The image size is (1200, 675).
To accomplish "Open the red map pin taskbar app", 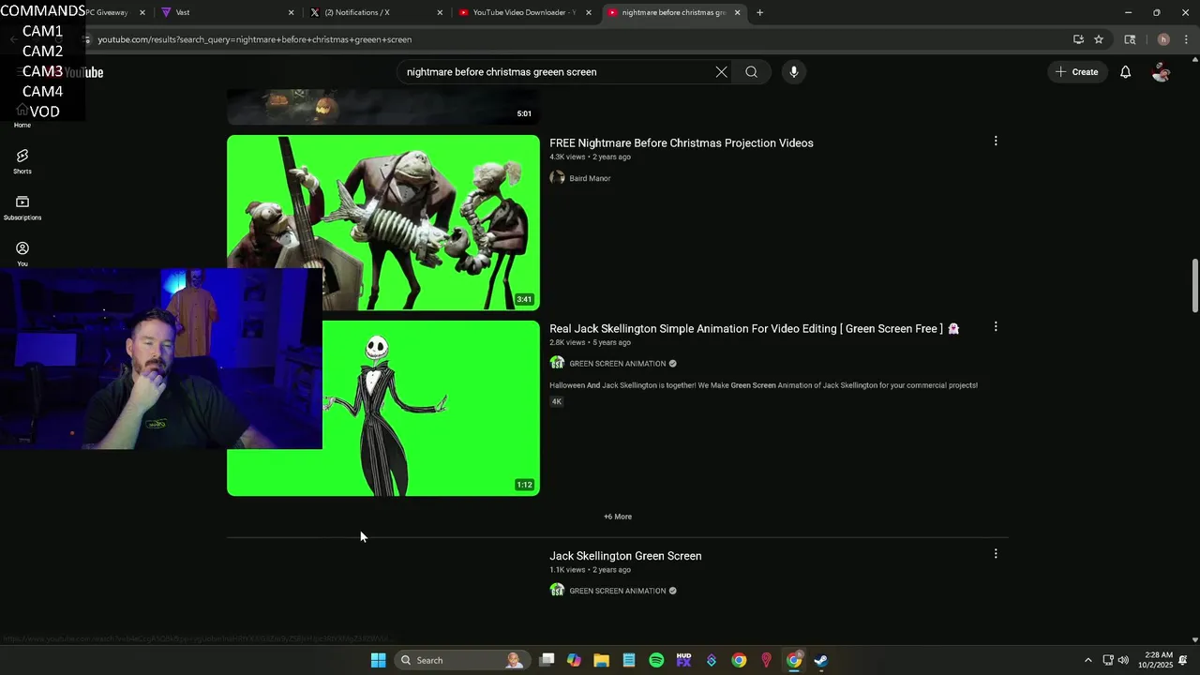I will click(x=766, y=660).
